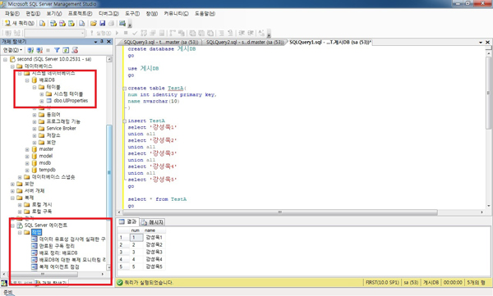The height and width of the screenshot is (296, 493).
Task: Collapse the create table TestA code block
Action: coord(125,89)
